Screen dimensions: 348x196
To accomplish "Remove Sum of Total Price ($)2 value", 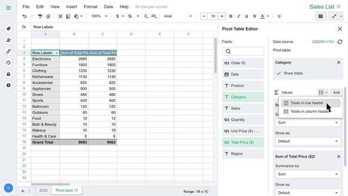I will click(x=339, y=156).
